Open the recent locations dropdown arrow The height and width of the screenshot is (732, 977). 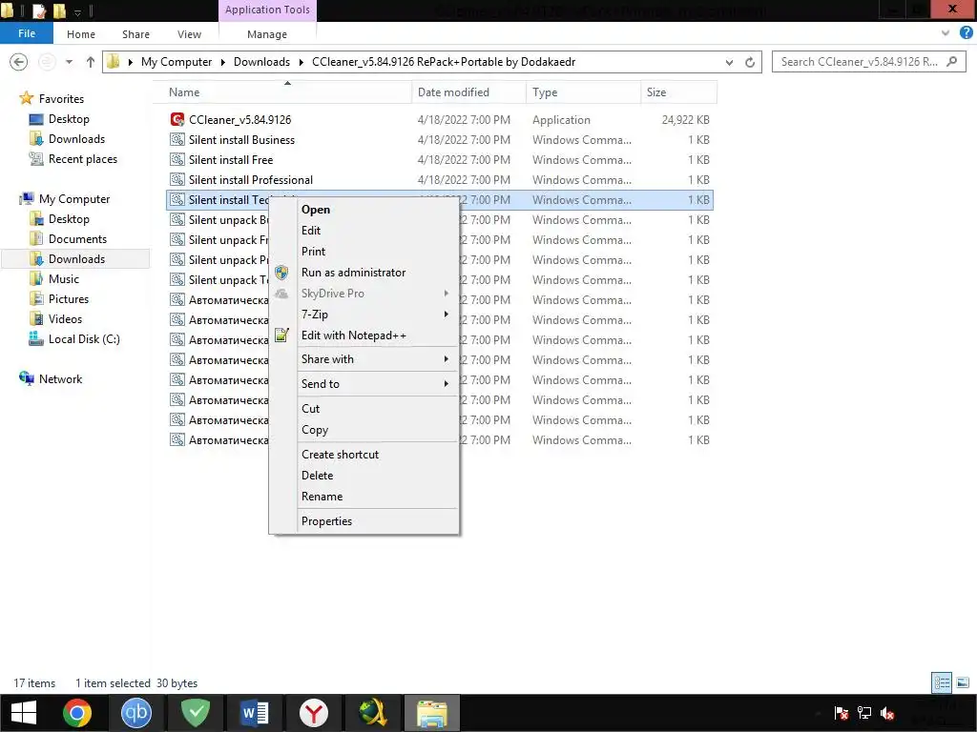[x=69, y=62]
